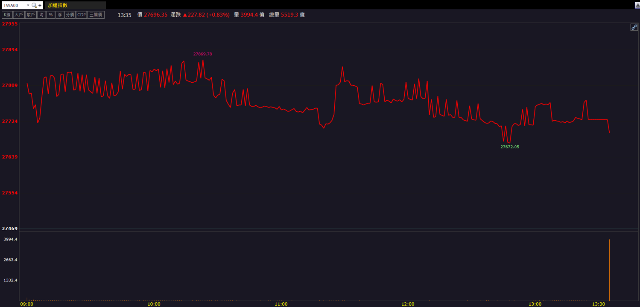Click the 三關價 button

[96, 15]
